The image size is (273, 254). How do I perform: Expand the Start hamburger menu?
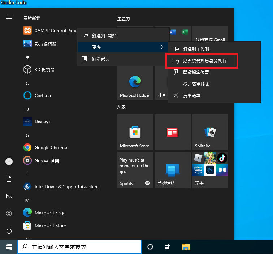[x=9, y=19]
